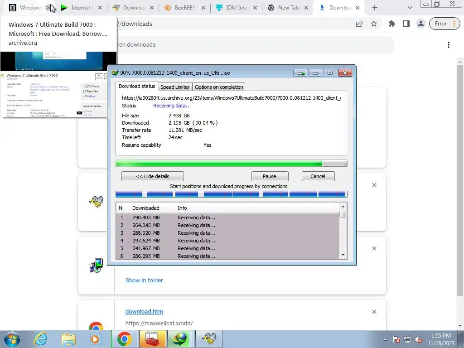Open a new Chrome tab with plus button
Screen dimensions: 464x348
pyautogui.click(x=375, y=8)
